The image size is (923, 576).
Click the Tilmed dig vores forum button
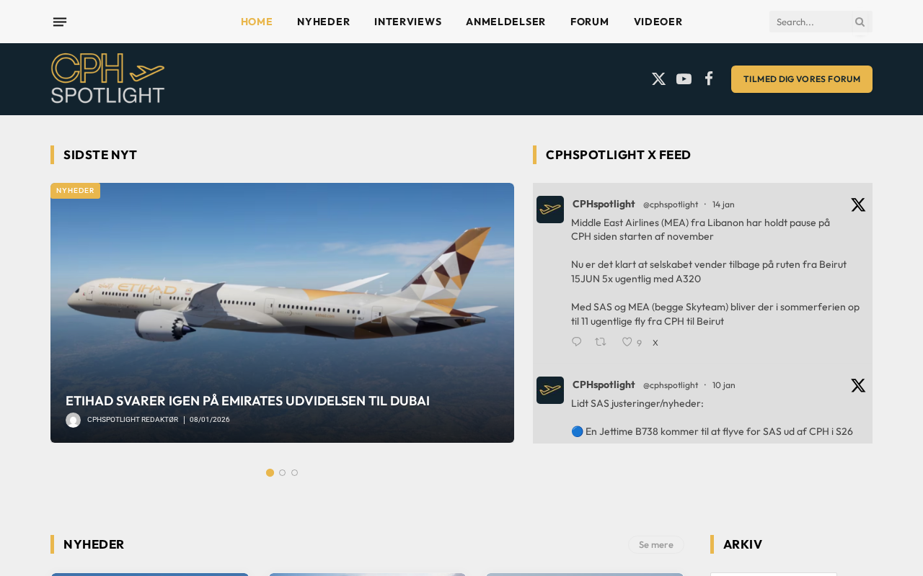(x=802, y=79)
